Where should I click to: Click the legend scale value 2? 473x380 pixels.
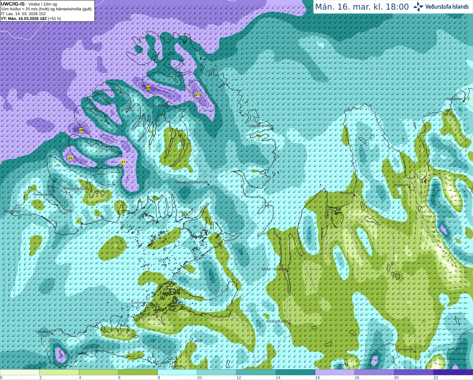pos(41,377)
